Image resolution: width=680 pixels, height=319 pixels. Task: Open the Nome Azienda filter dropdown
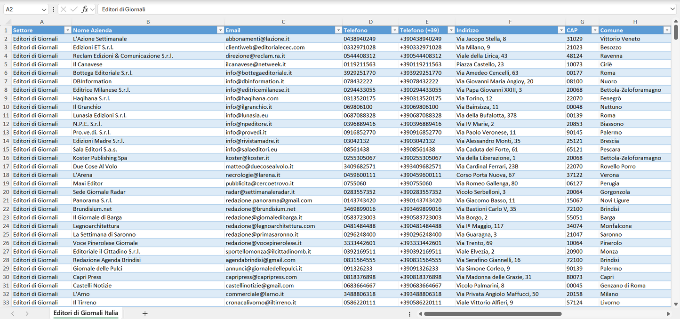coord(220,30)
